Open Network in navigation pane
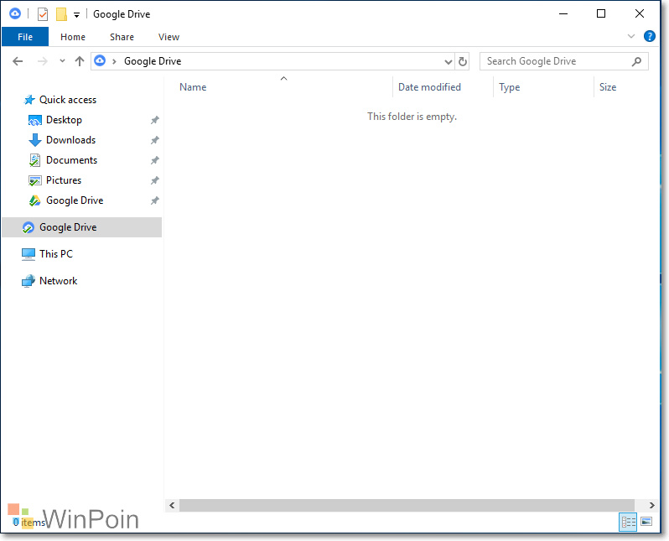The width and height of the screenshot is (669, 541). pyautogui.click(x=59, y=281)
